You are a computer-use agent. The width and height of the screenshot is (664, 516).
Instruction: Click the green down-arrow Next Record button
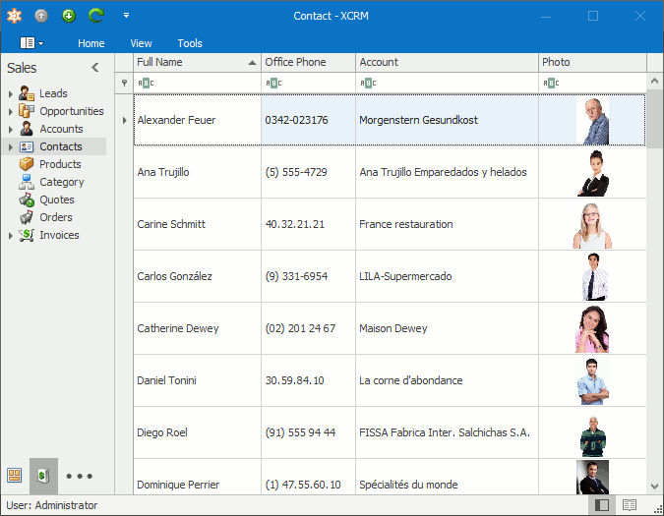[x=69, y=16]
